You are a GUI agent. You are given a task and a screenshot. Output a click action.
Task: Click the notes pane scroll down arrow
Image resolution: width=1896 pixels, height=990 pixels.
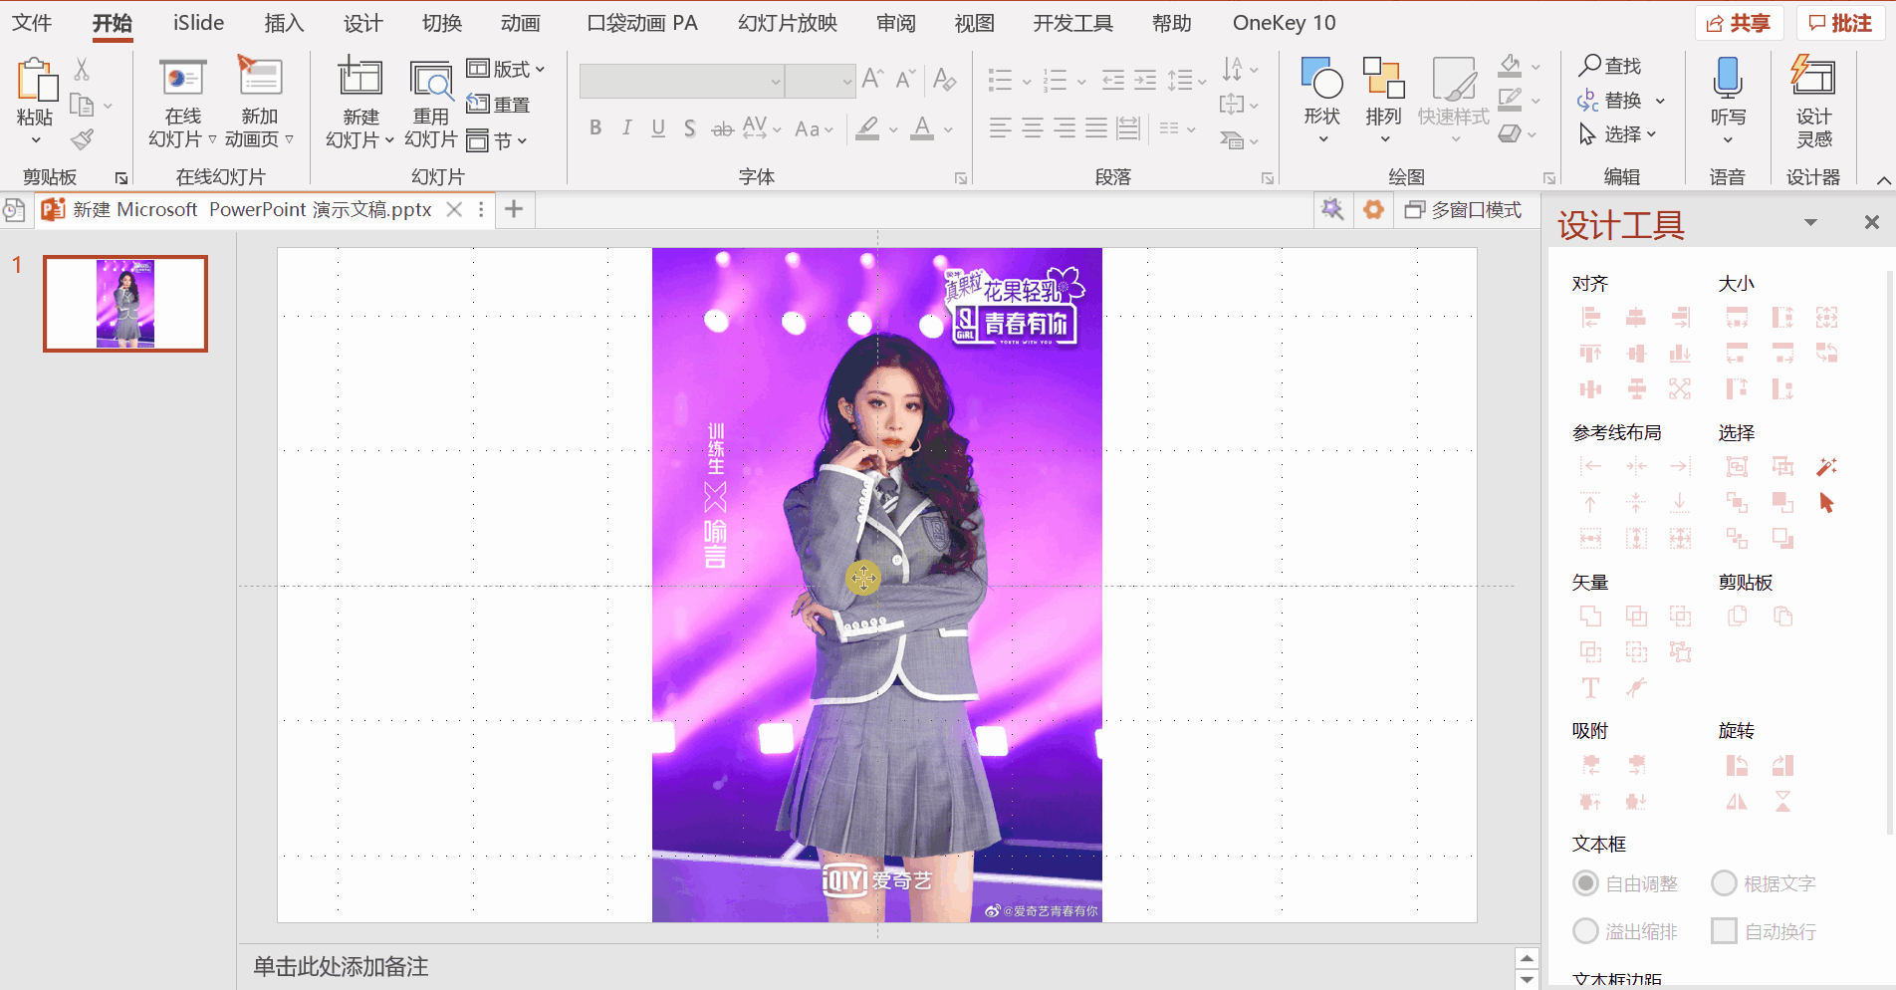[1527, 980]
